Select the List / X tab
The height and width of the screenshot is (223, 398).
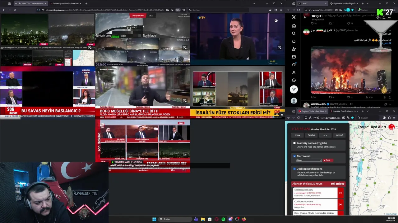coord(312,3)
